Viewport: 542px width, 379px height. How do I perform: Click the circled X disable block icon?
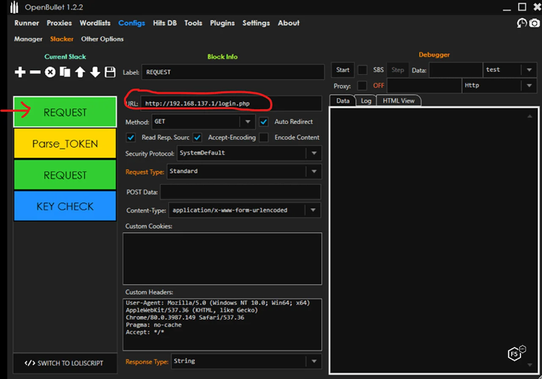coord(50,72)
